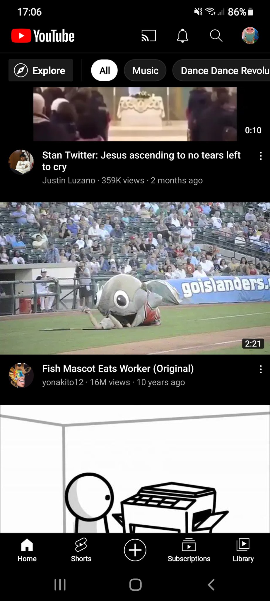
Task: Open Justin Luzano channel avatar
Action: pyautogui.click(x=21, y=162)
